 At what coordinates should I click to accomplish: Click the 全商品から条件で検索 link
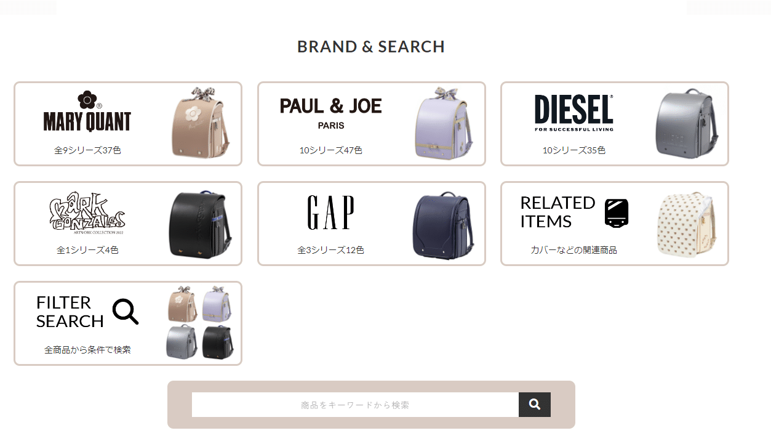pos(87,350)
